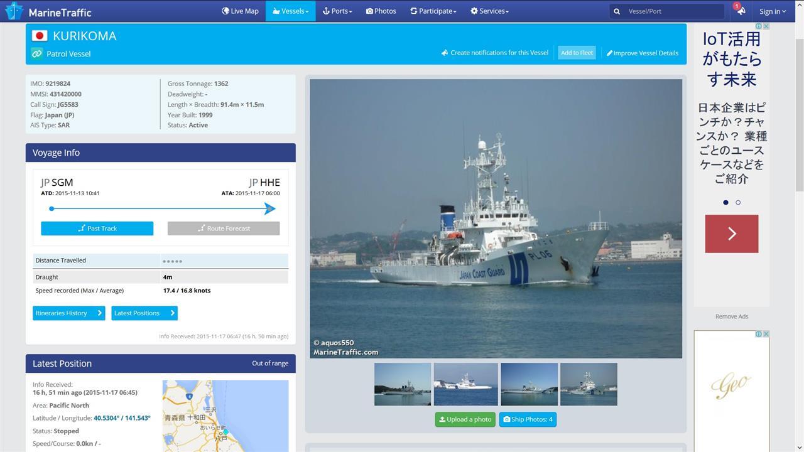Select the third photo thumbnail
The image size is (804, 452).
tap(529, 384)
